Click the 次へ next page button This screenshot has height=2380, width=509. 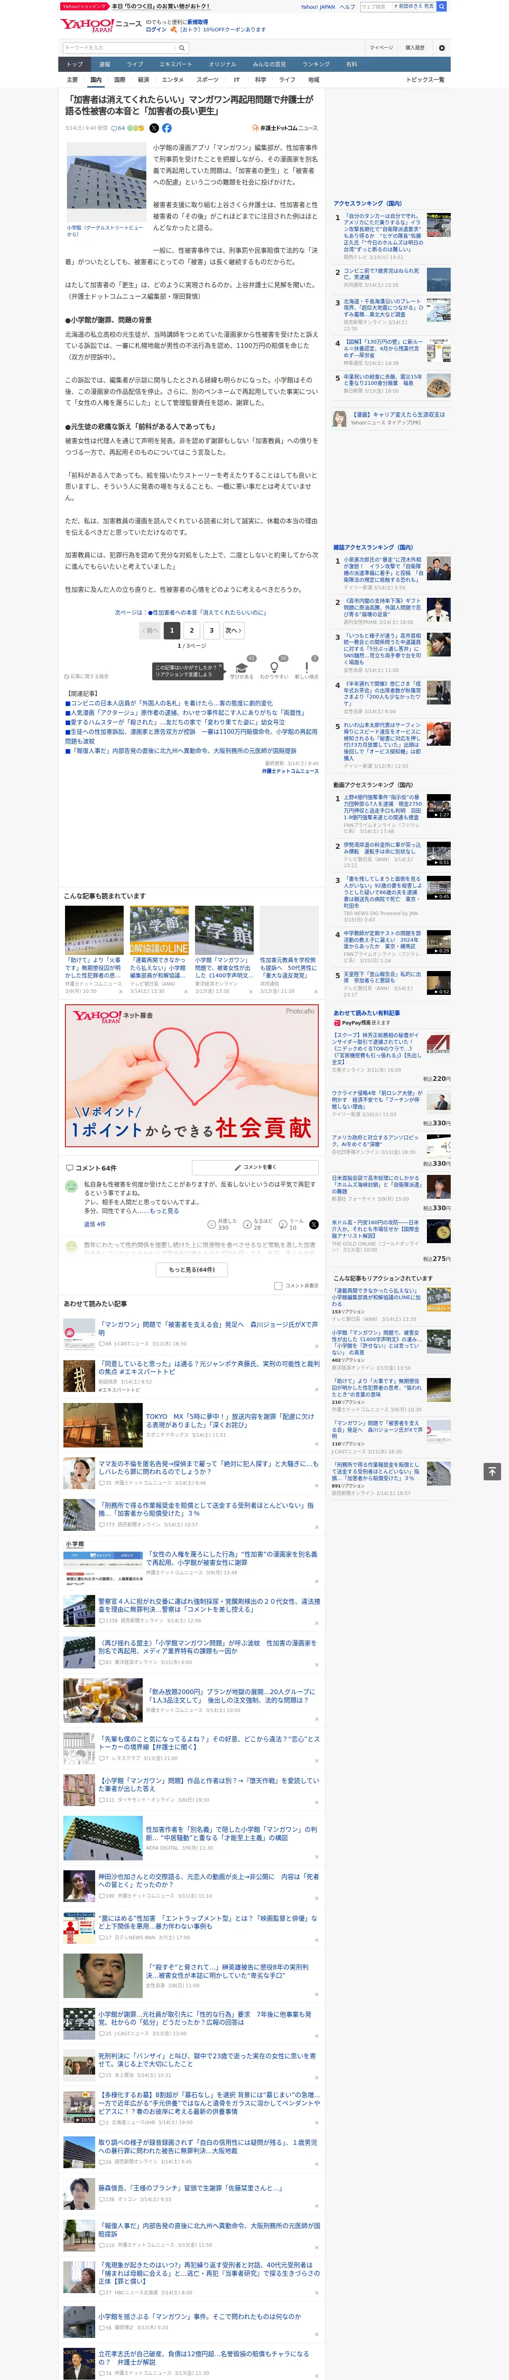(234, 630)
